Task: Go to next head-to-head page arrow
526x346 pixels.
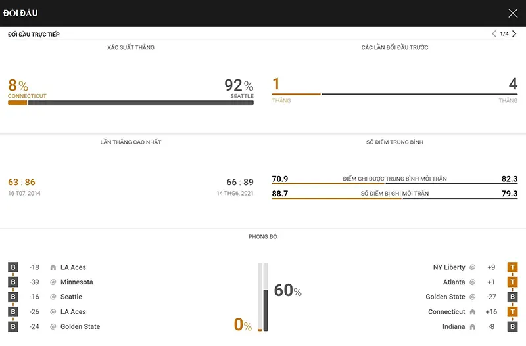Action: [x=514, y=33]
